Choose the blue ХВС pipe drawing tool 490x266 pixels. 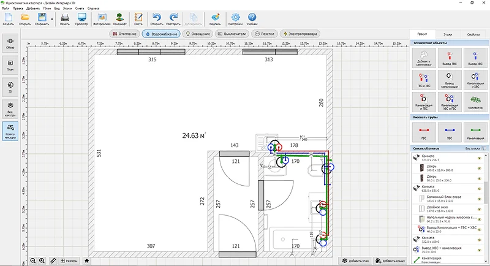[x=450, y=132]
